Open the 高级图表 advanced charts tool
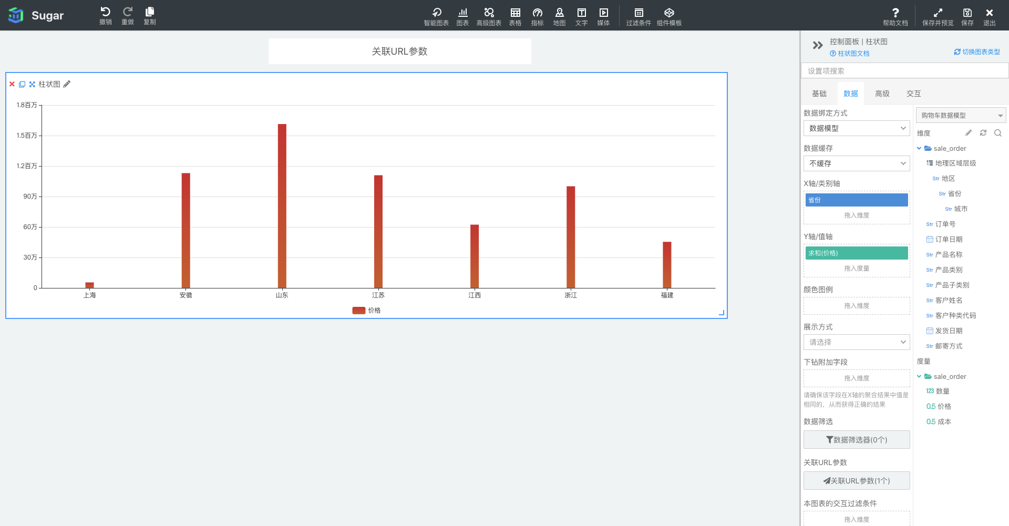1009x526 pixels. pos(489,16)
